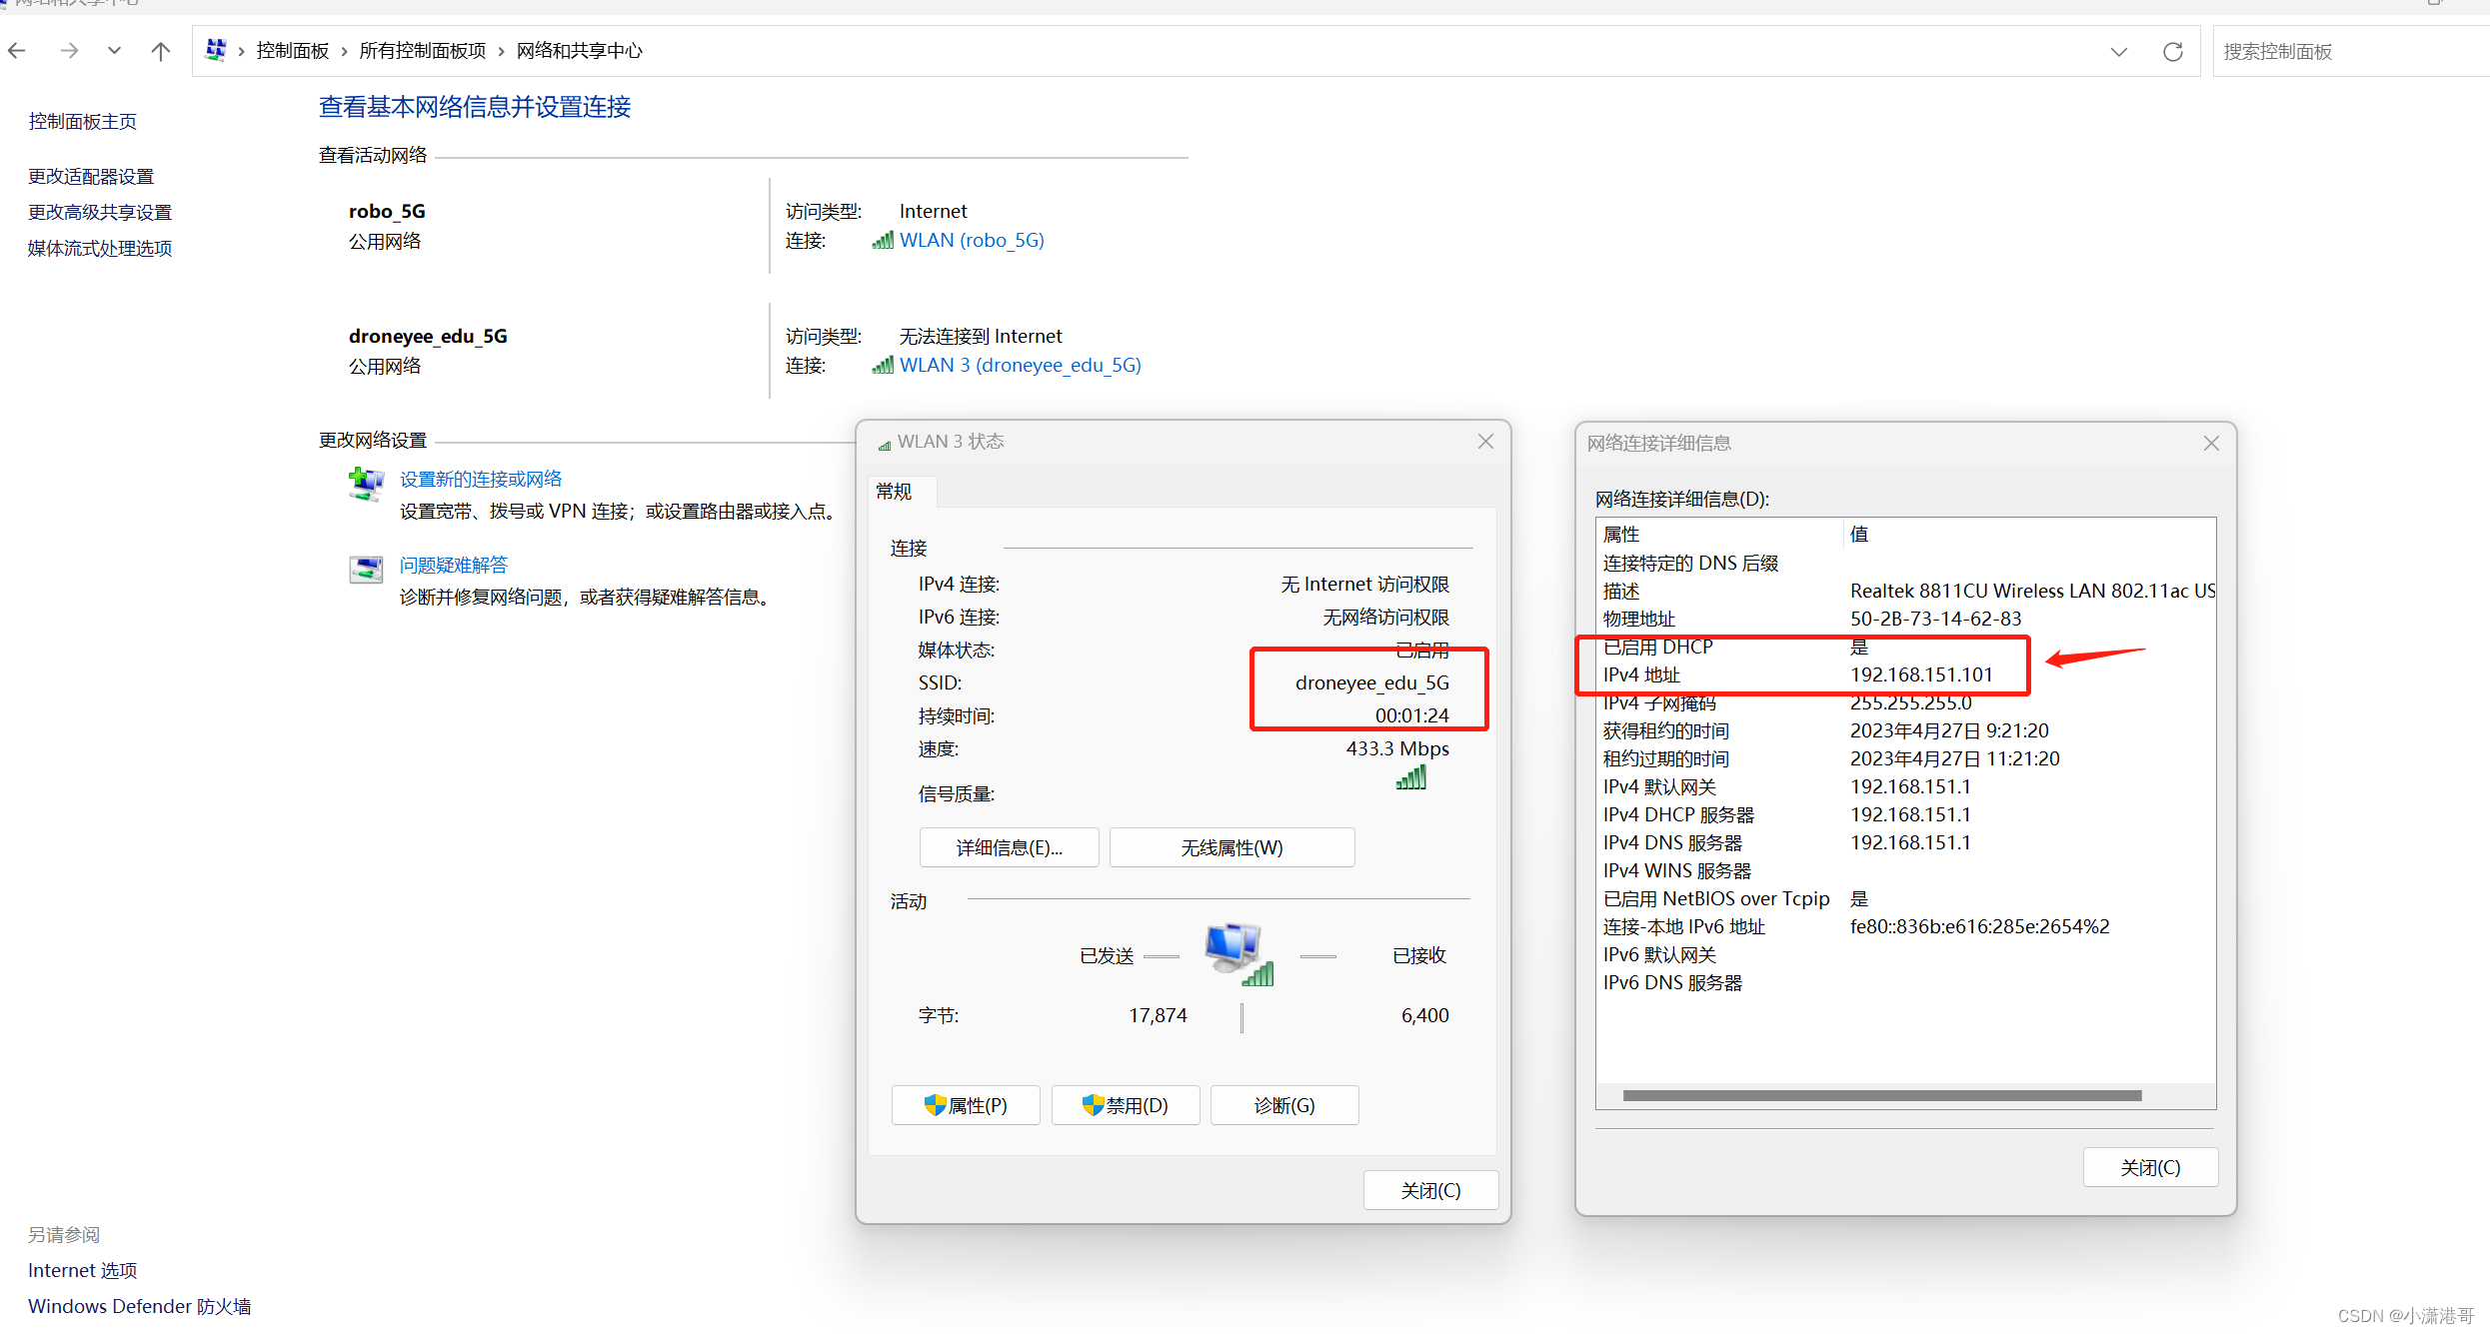The height and width of the screenshot is (1334, 2490).
Task: Focus the 搜索控制面板 search field
Action: click(2350, 52)
